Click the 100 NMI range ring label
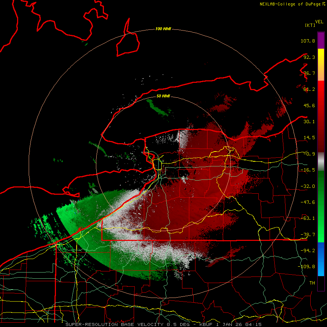The height and width of the screenshot is (327, 327). point(163,29)
